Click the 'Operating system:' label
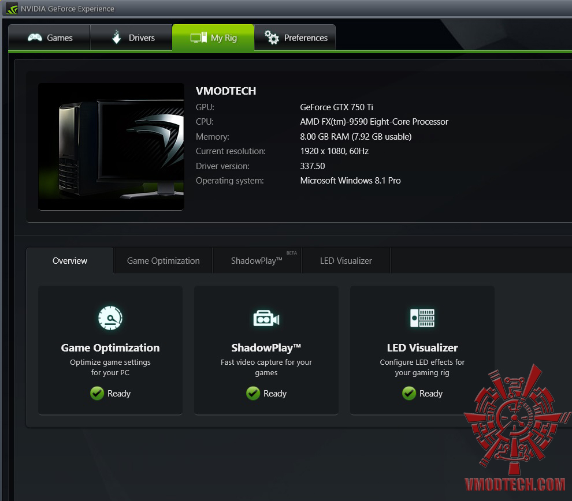The width and height of the screenshot is (572, 501). click(230, 181)
